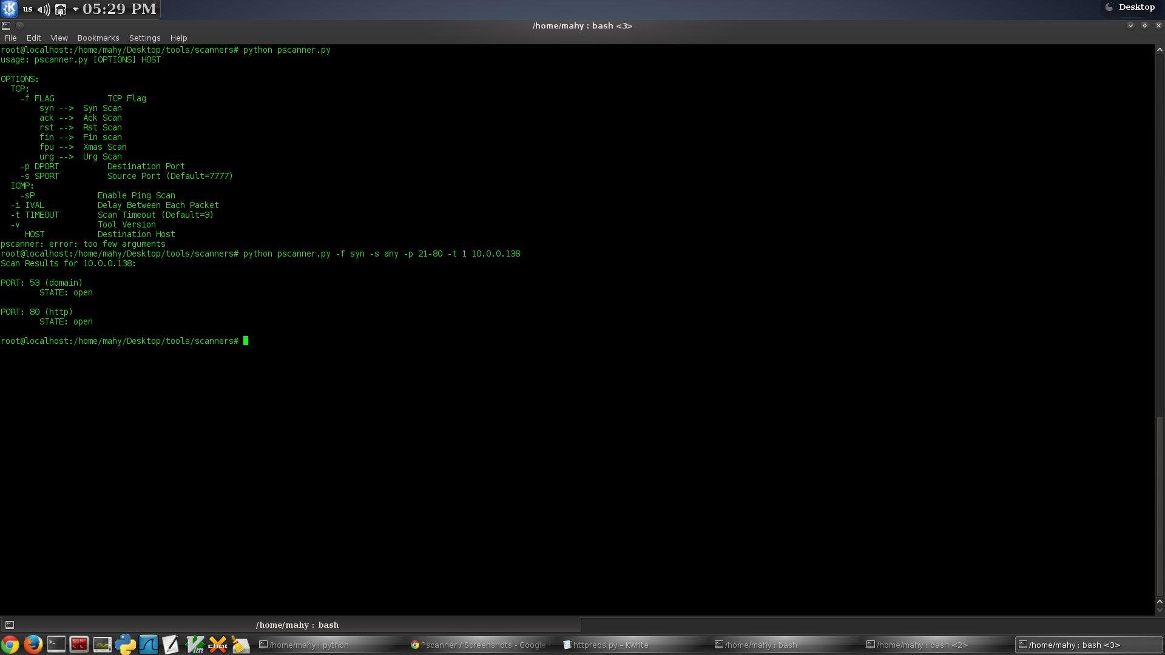Image resolution: width=1165 pixels, height=655 pixels.
Task: Toggle window on all desktops pin button
Action: pos(19,25)
